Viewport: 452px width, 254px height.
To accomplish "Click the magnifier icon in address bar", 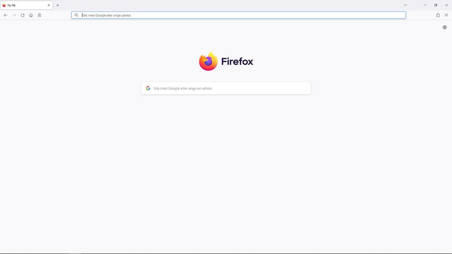I will coord(76,15).
